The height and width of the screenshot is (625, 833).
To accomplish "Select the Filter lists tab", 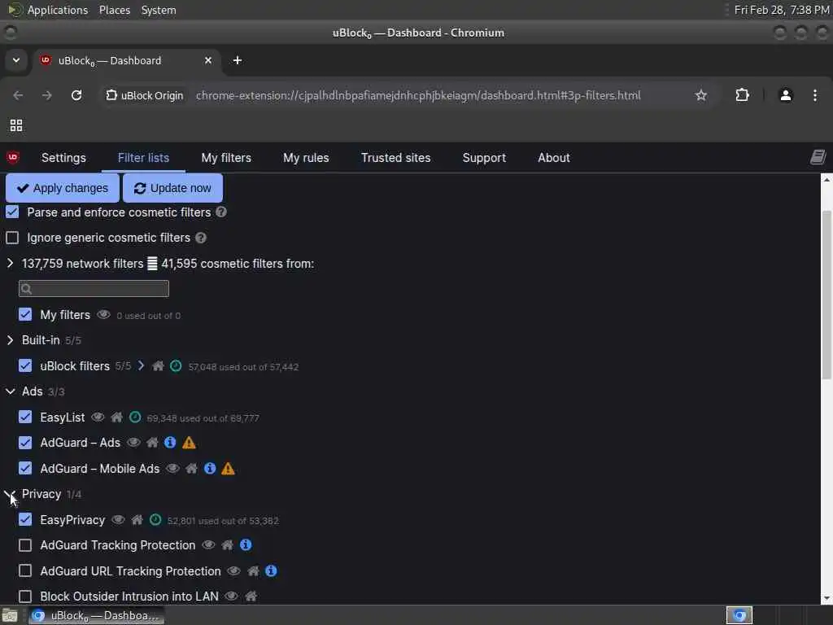I will tap(143, 157).
